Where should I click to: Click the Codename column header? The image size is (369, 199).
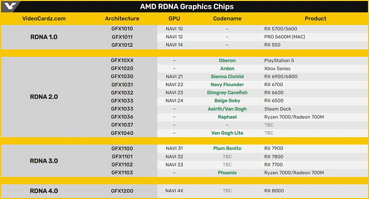coord(227,19)
